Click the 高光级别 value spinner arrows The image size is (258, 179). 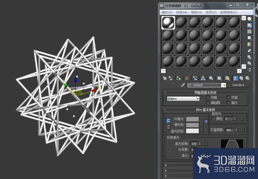tap(200, 144)
